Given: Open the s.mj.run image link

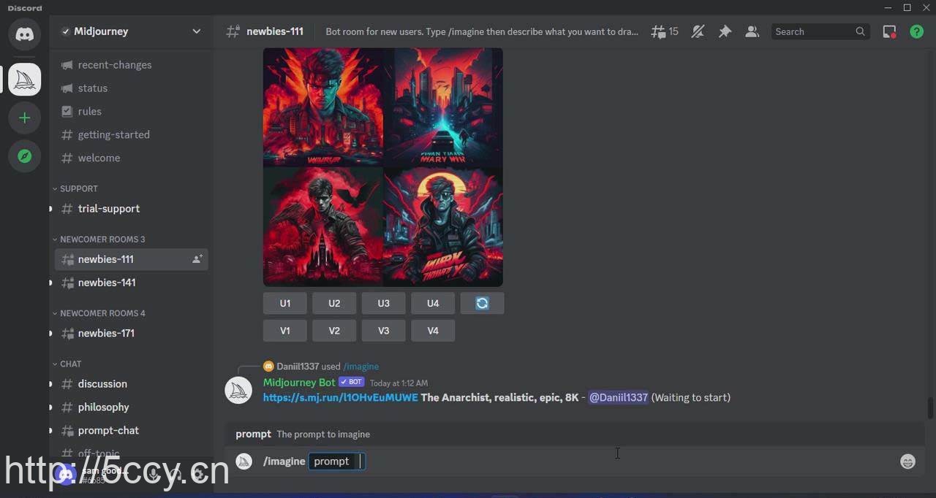Looking at the screenshot, I should pos(340,397).
